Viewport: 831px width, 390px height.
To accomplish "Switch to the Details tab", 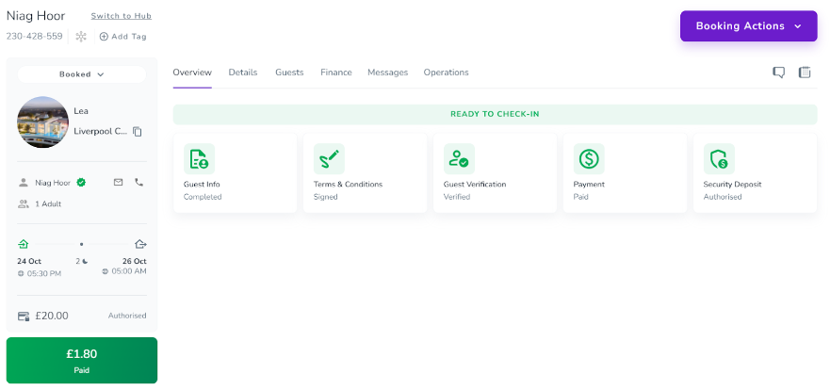I will coord(243,73).
